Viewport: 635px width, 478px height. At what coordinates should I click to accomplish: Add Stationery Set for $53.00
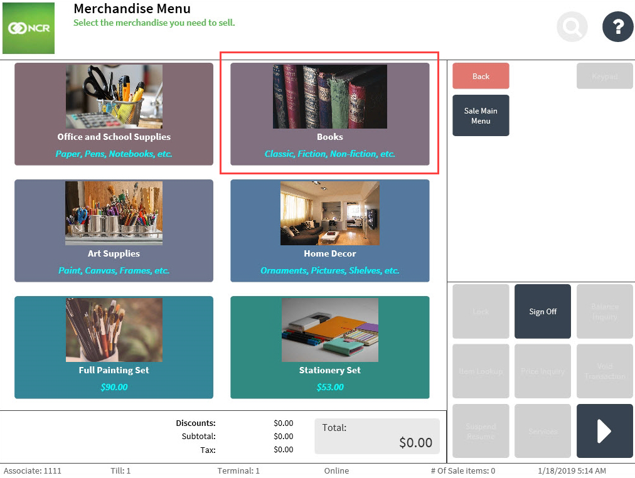coord(329,347)
